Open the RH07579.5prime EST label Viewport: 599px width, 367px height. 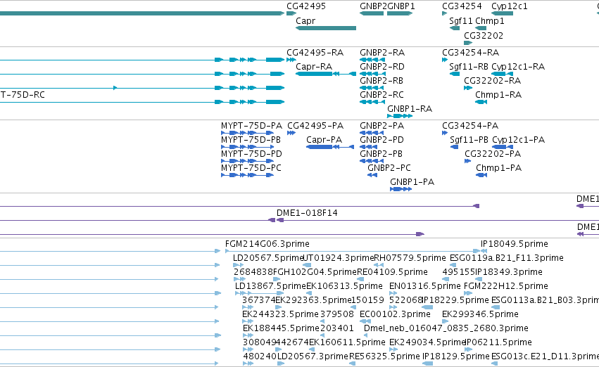click(410, 258)
